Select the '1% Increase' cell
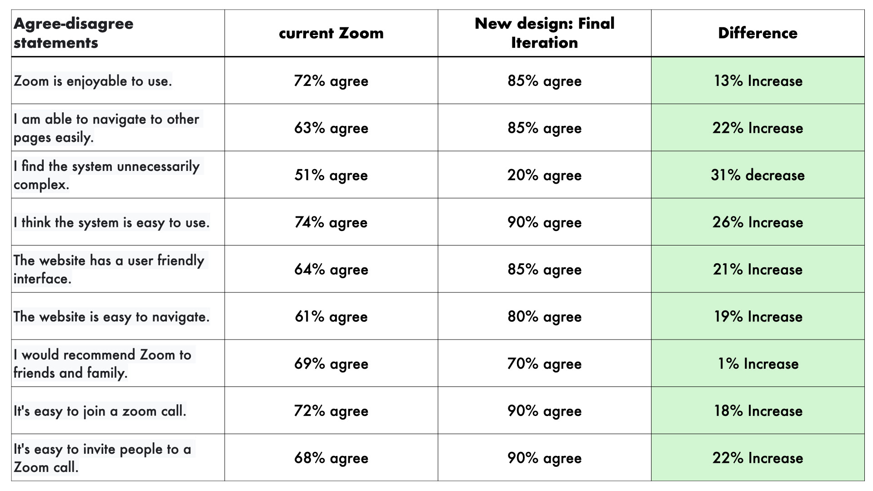The height and width of the screenshot is (491, 873). pyautogui.click(x=758, y=363)
